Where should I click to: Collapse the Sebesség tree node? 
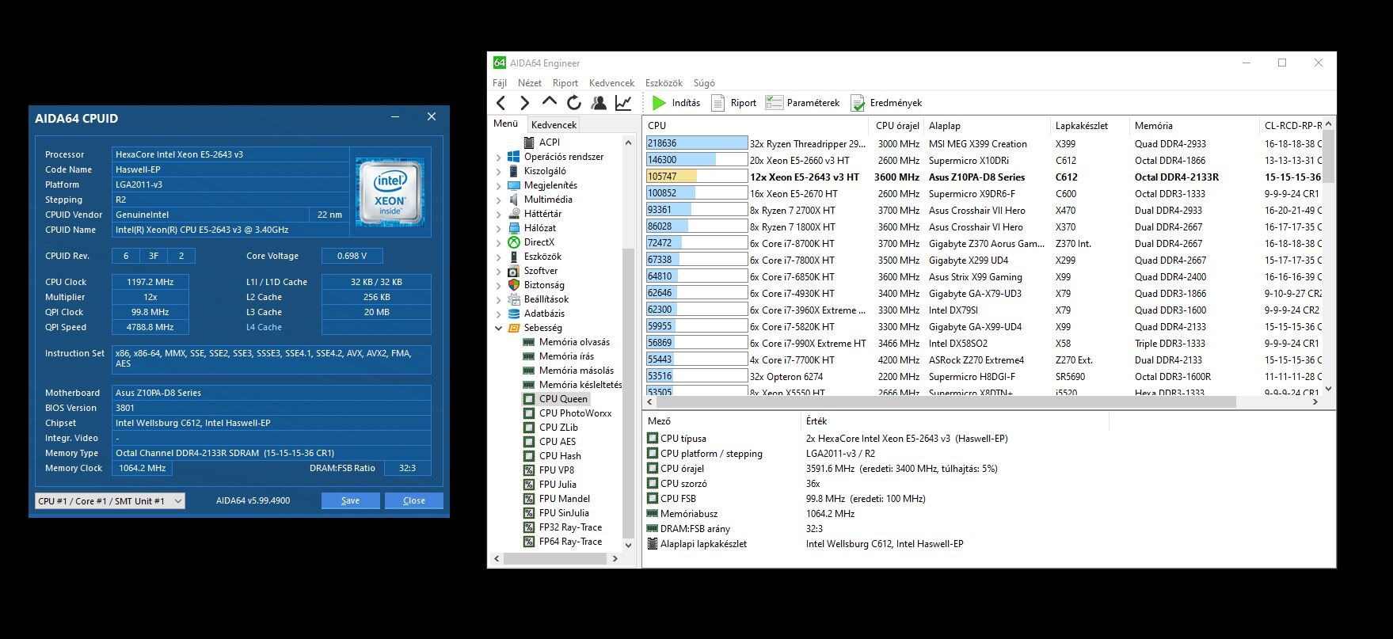499,328
